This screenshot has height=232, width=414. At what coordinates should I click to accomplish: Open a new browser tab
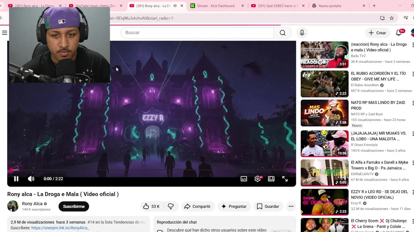[x=374, y=6]
